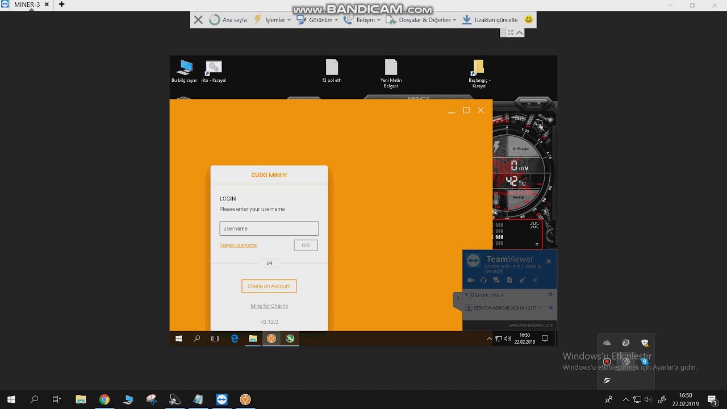This screenshot has height=409, width=727.
Task: Open the Görünüm dropdown menu
Action: [x=318, y=20]
